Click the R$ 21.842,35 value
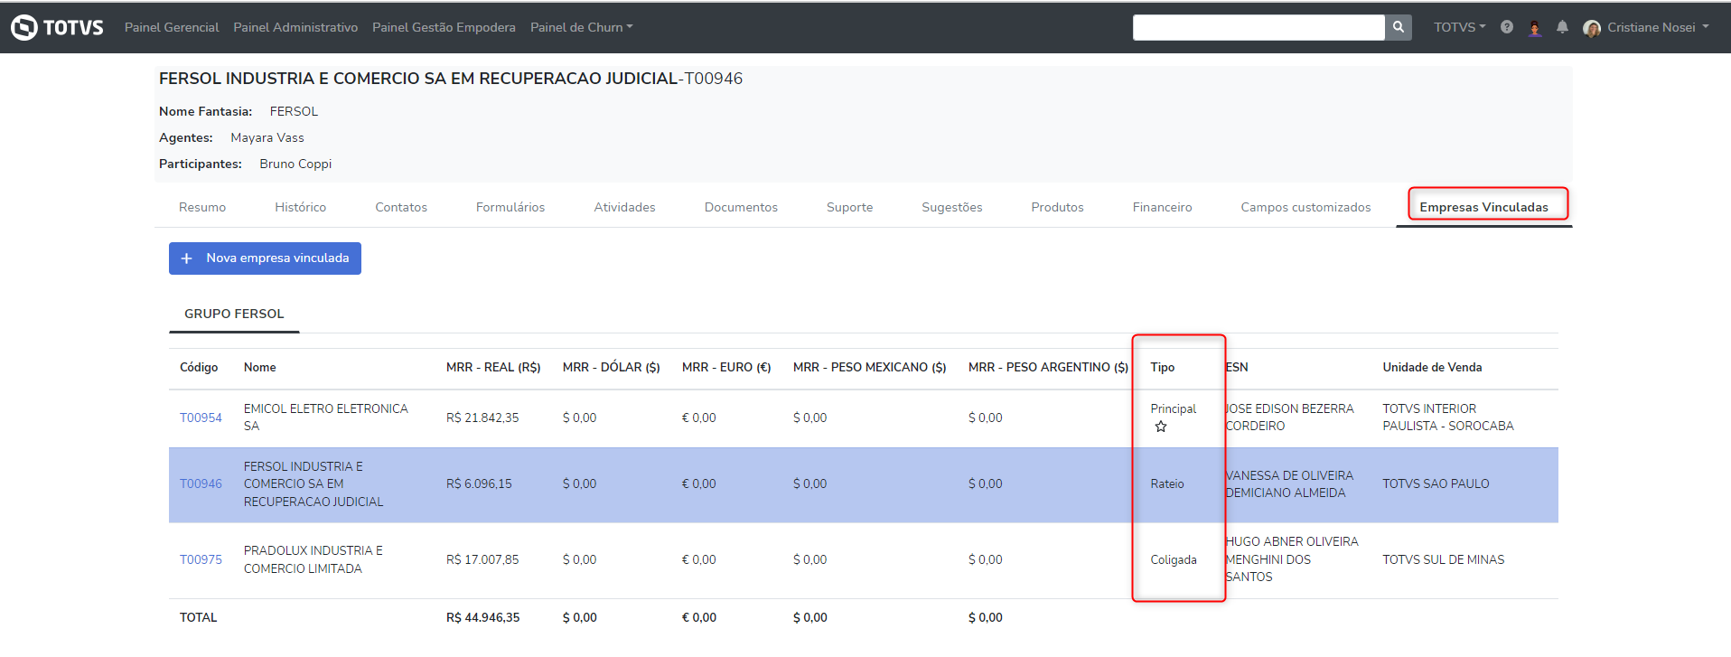 [x=482, y=418]
